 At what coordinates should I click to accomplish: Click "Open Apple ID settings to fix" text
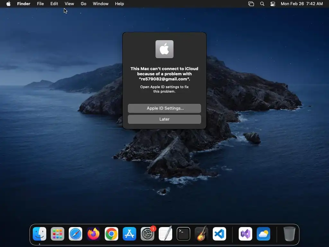click(x=164, y=87)
